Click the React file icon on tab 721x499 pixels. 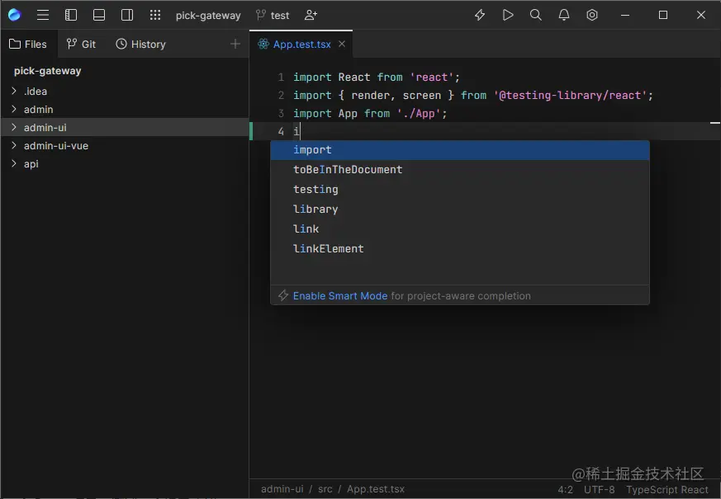click(263, 44)
